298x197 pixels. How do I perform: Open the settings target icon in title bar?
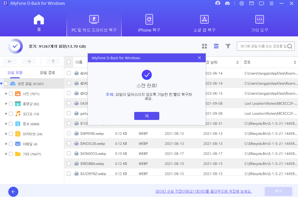click(242, 4)
